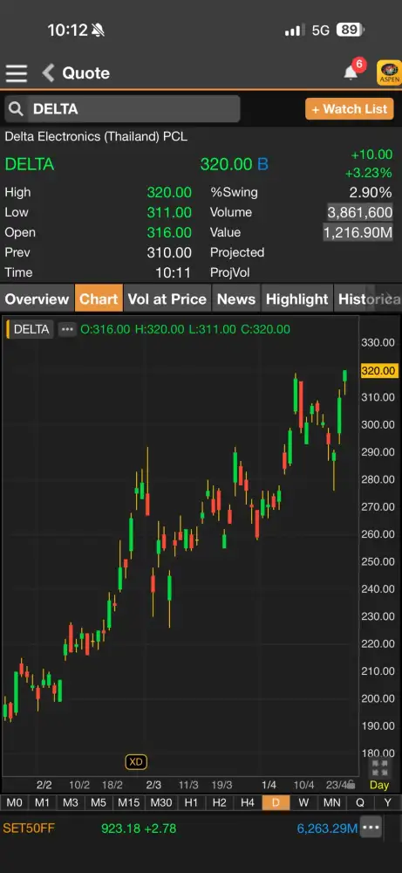This screenshot has width=402, height=873.
Task: Tap the battery indicator showing 89
Action: [351, 30]
